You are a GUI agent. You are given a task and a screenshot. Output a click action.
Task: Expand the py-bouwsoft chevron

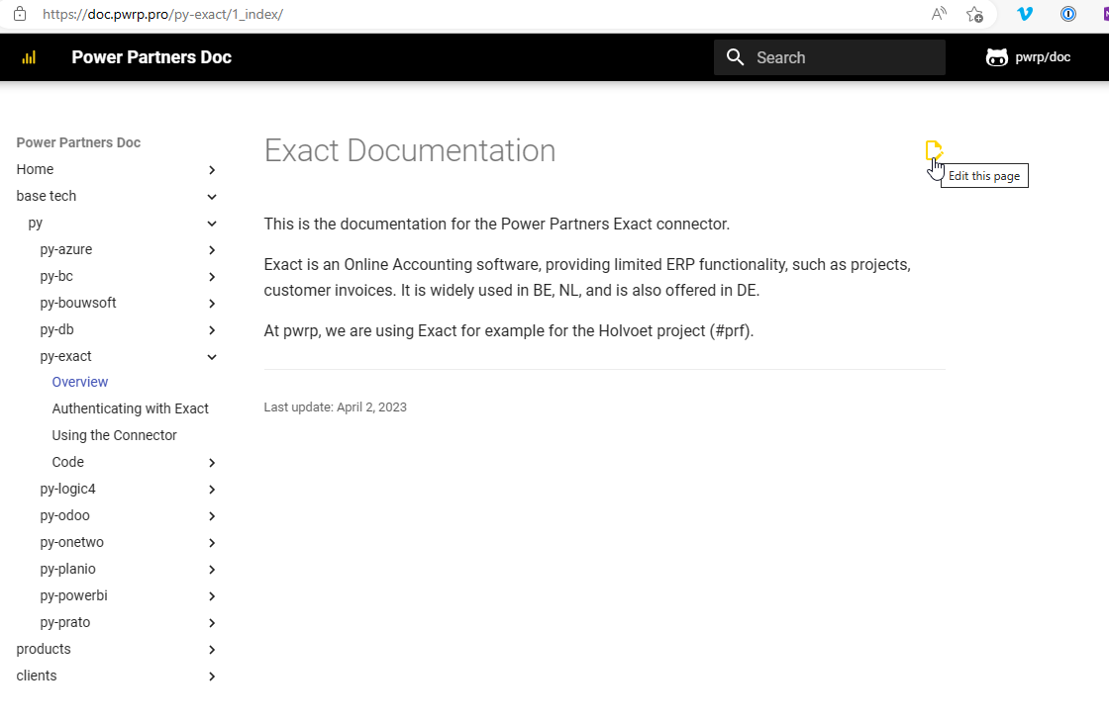(x=212, y=304)
